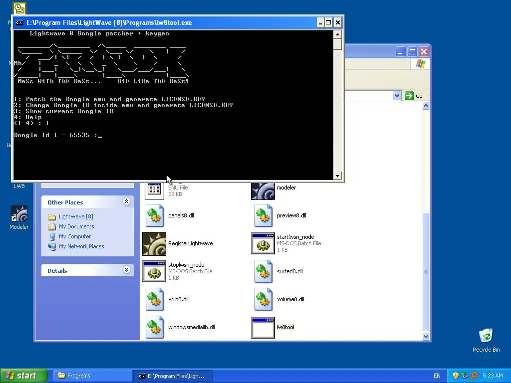511x383 pixels.
Task: Open My Computer link
Action: tap(75, 237)
